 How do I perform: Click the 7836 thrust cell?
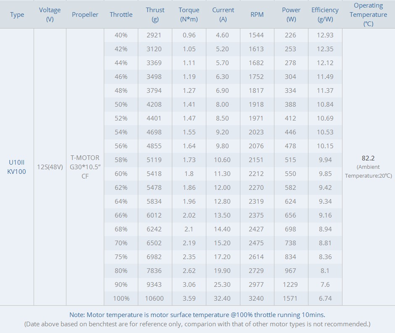(154, 271)
